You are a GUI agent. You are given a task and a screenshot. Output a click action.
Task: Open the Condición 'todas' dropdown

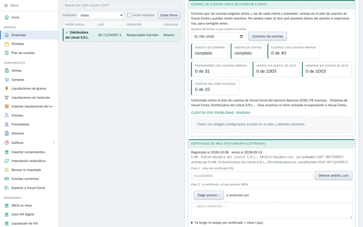(101, 15)
